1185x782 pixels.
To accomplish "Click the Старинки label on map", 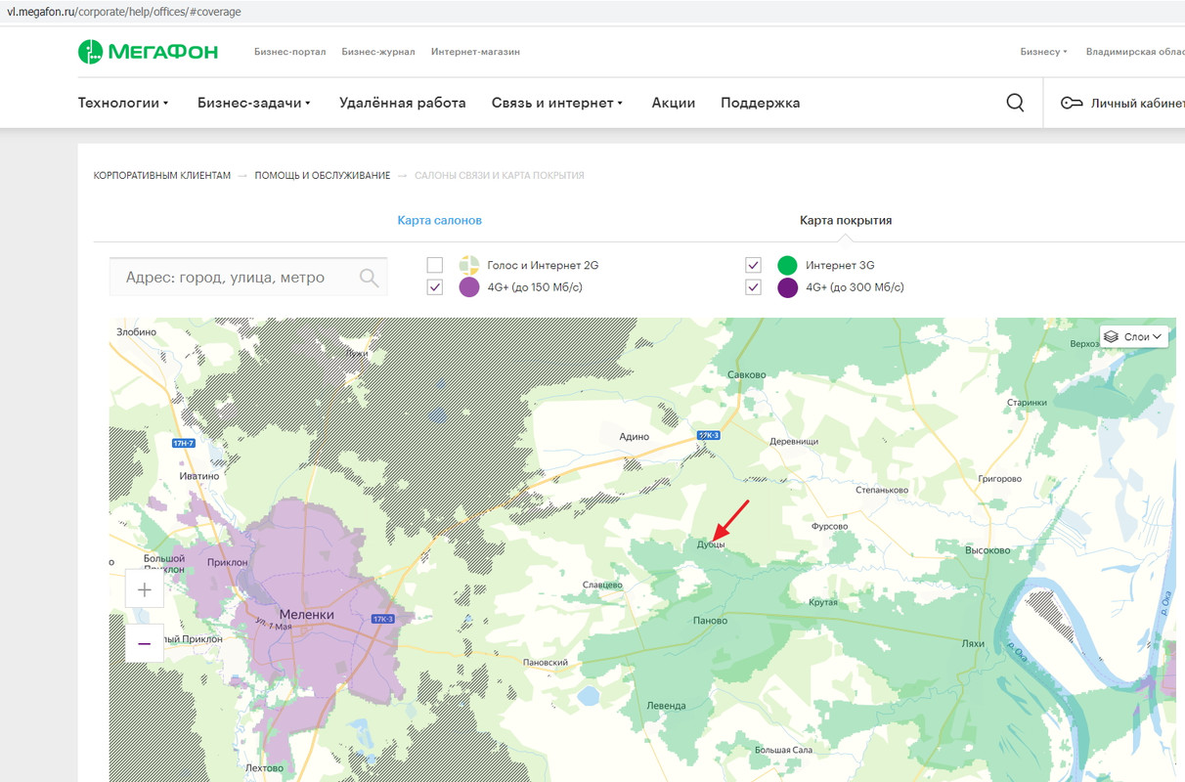I will (1027, 403).
